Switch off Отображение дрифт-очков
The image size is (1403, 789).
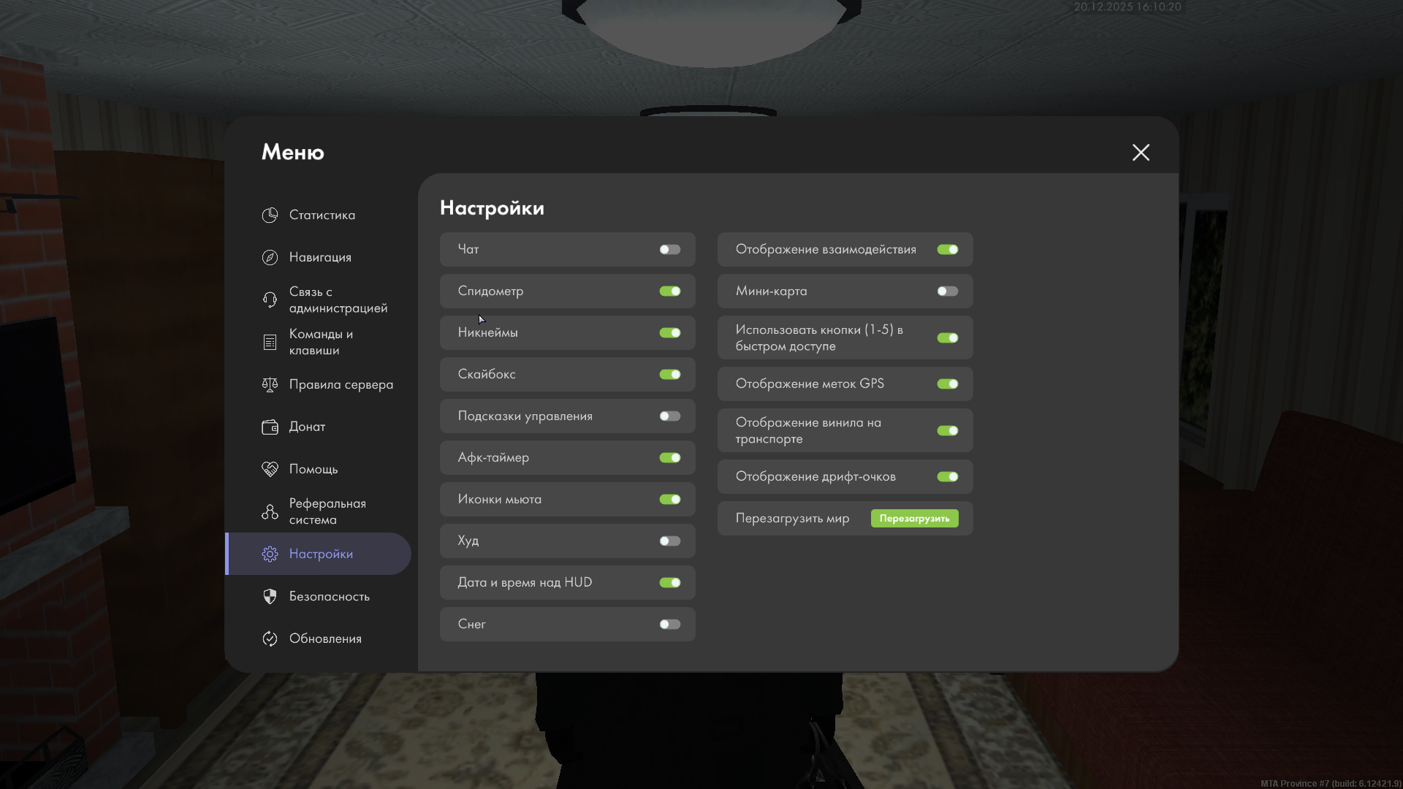point(947,476)
